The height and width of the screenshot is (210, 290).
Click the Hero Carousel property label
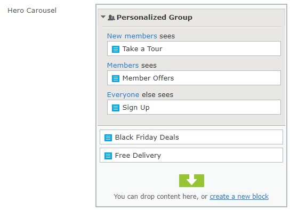32,10
